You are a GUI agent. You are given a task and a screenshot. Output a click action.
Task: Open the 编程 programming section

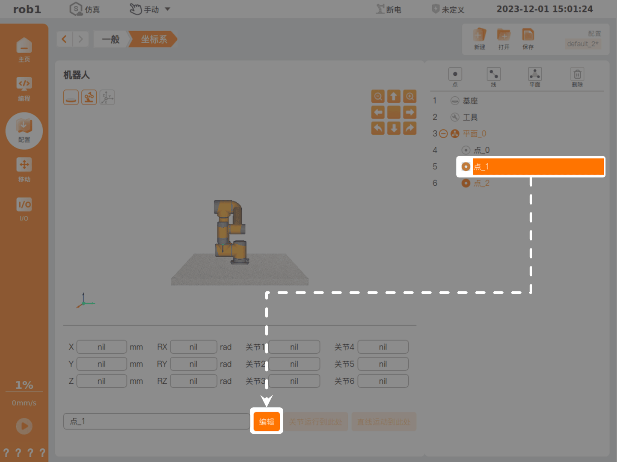24,89
